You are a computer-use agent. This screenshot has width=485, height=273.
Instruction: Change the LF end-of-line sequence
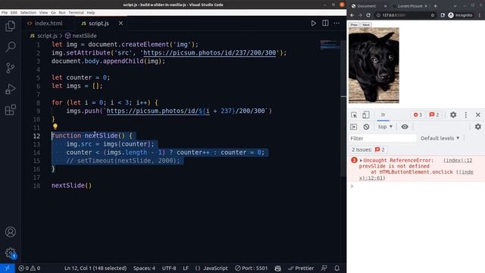point(186,268)
